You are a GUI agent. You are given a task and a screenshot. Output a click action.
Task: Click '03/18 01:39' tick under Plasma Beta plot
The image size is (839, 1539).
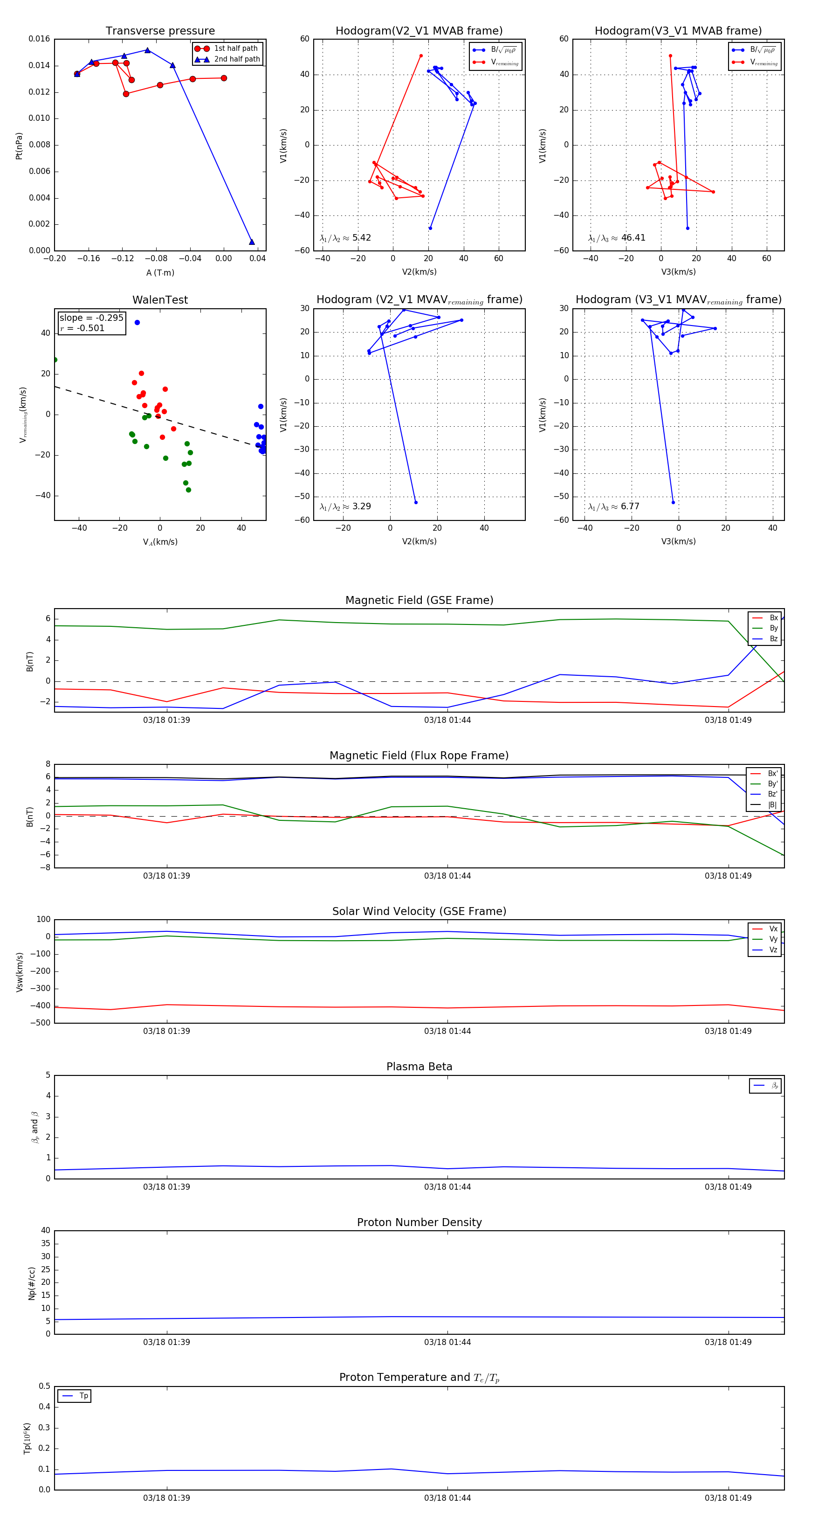click(x=166, y=1187)
